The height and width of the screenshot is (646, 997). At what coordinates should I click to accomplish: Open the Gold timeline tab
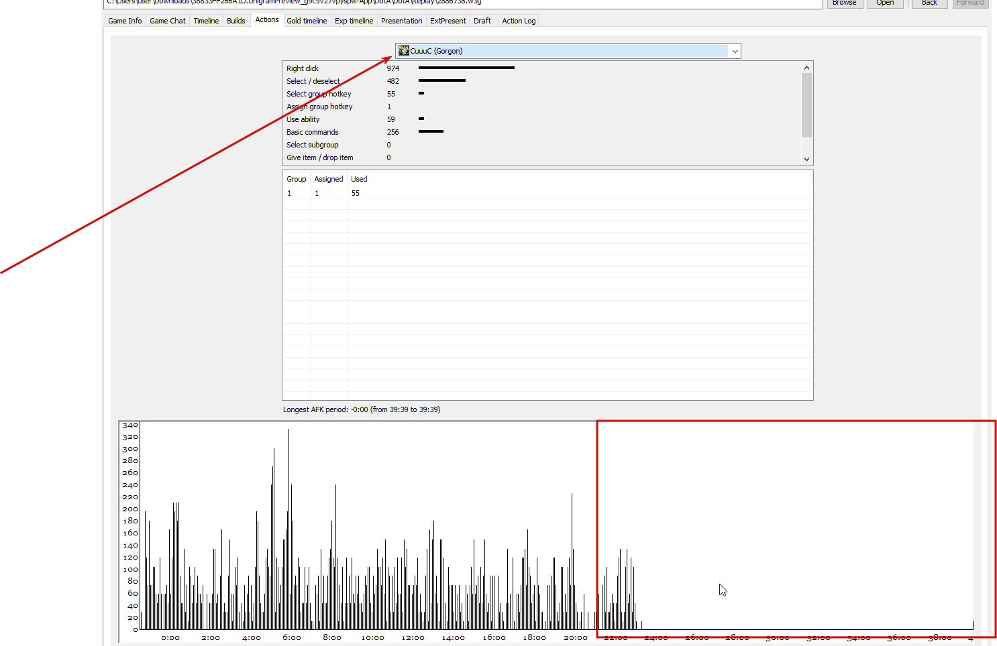click(307, 21)
